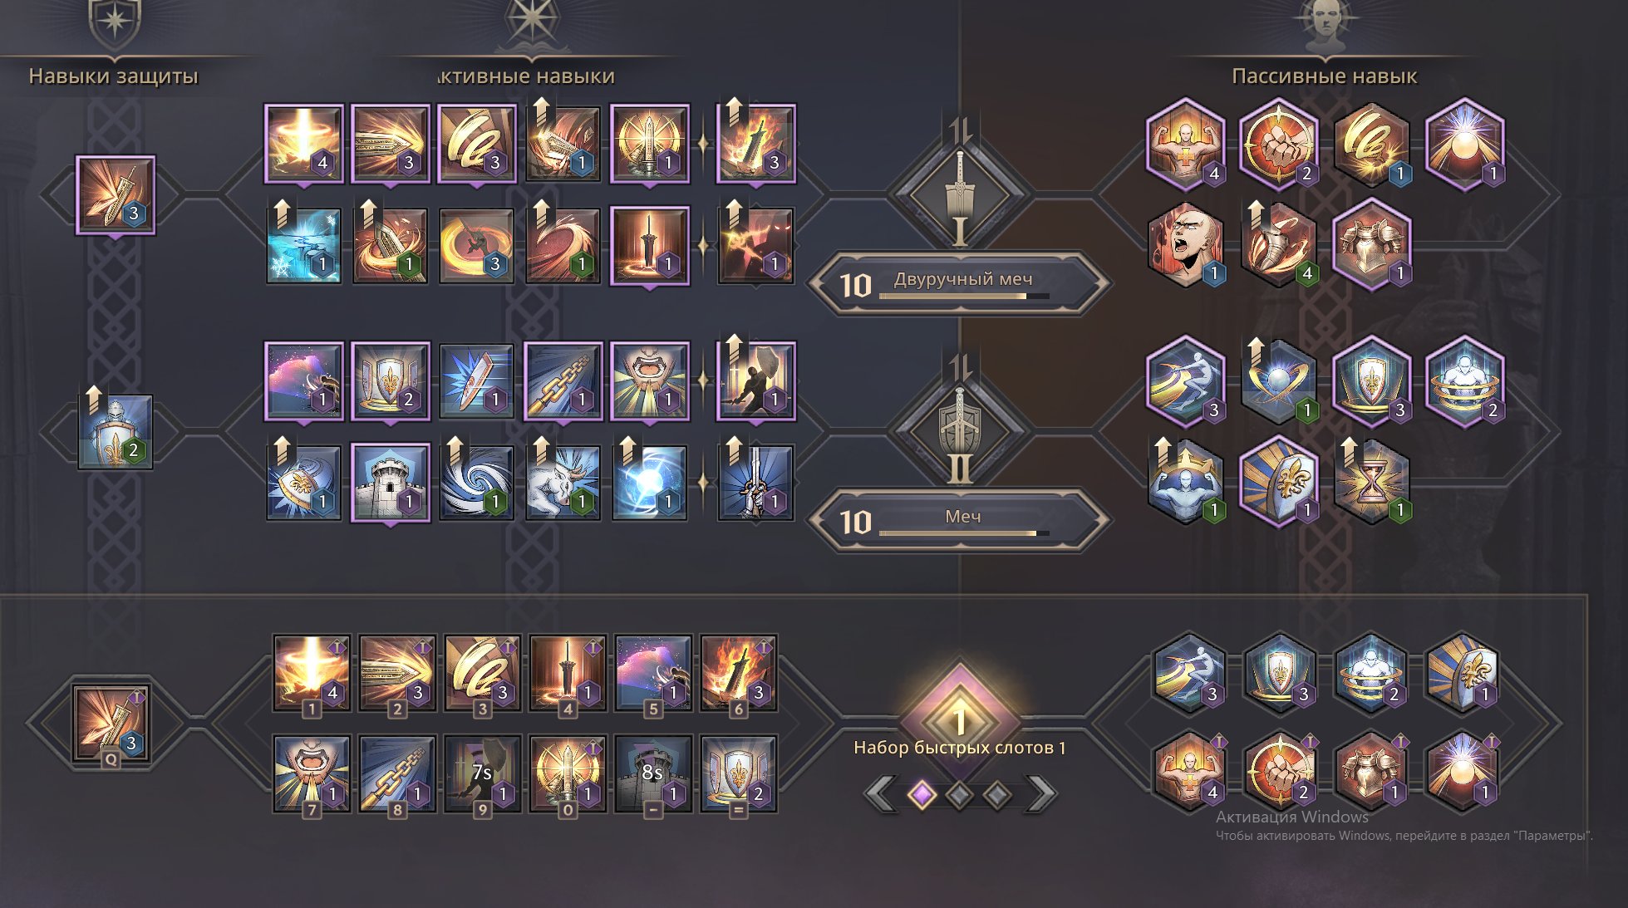Open the Меч weapon level bar
This screenshot has height=908, width=1628.
click(959, 521)
